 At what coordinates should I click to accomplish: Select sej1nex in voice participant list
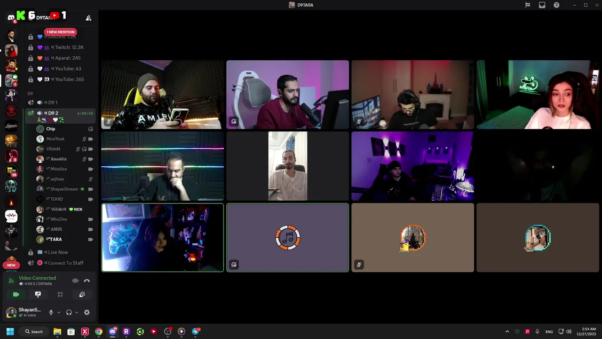pos(65,179)
